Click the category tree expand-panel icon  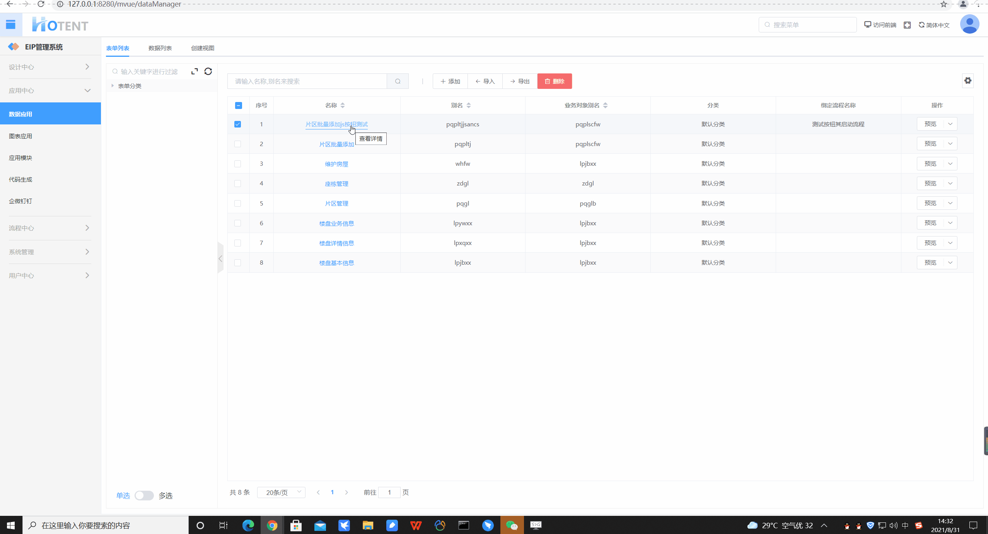(x=195, y=71)
